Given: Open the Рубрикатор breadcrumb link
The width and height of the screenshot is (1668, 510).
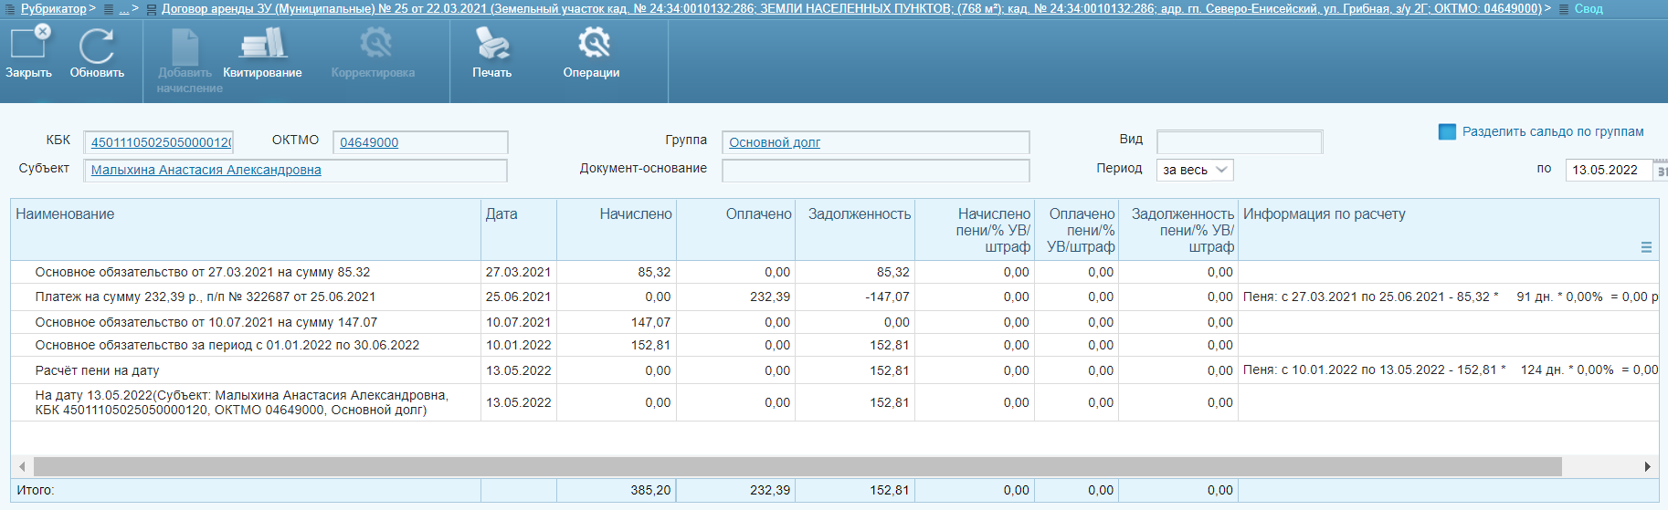Looking at the screenshot, I should 54,8.
